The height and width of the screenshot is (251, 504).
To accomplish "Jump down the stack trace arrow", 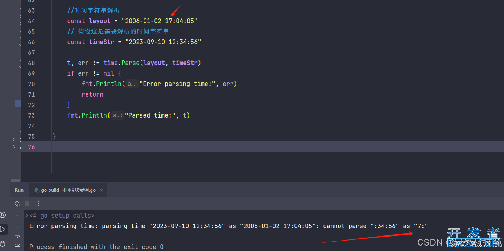I will coord(17,226).
